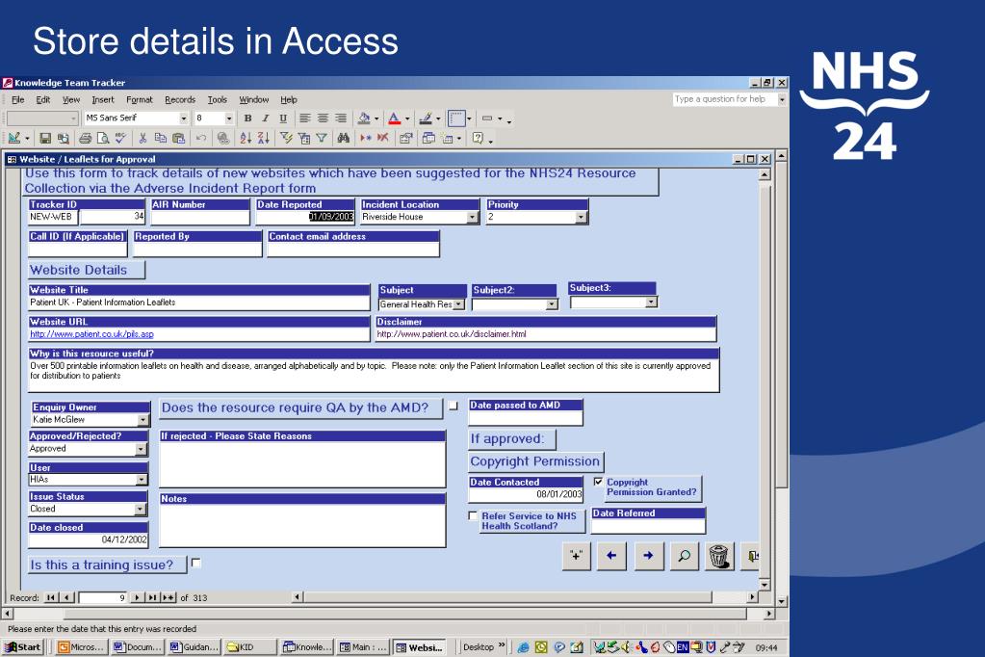Click the Website Title input field
Viewport: 985px width, 657px height.
199,302
